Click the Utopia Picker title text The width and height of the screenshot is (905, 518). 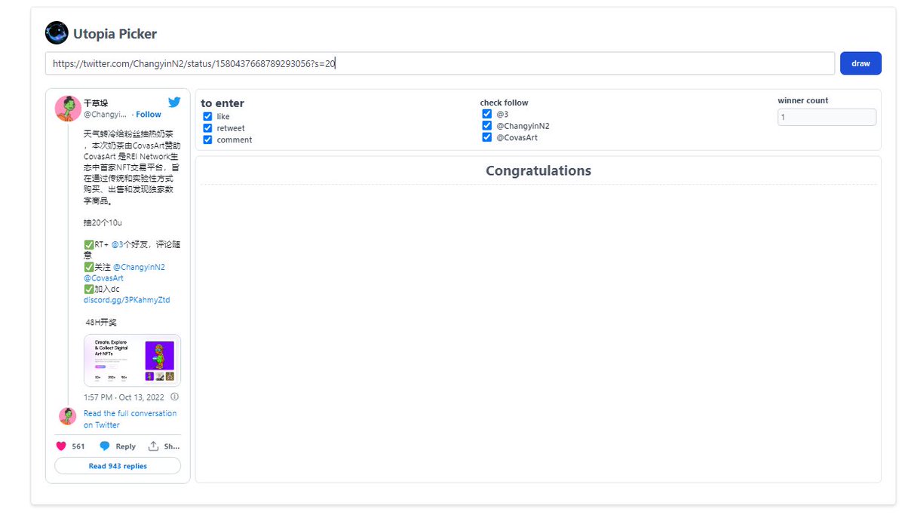pos(115,33)
